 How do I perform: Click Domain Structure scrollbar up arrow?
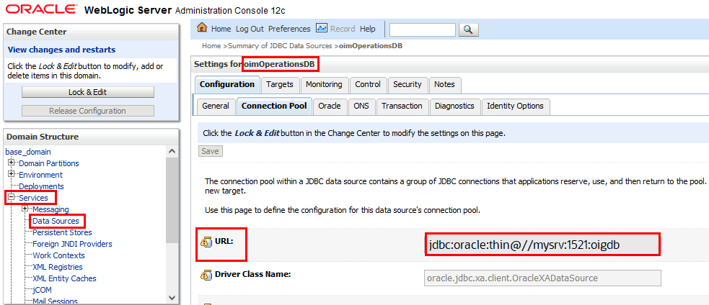click(x=171, y=152)
